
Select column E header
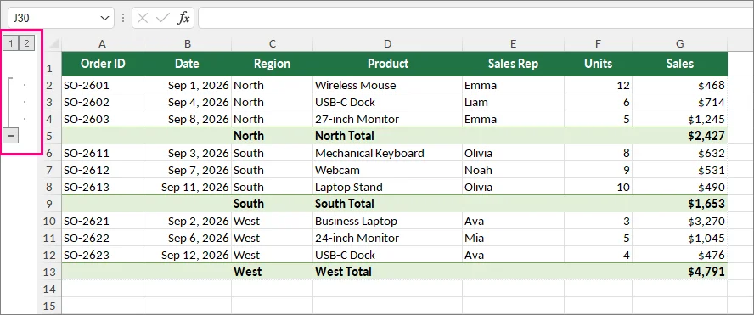pos(513,44)
